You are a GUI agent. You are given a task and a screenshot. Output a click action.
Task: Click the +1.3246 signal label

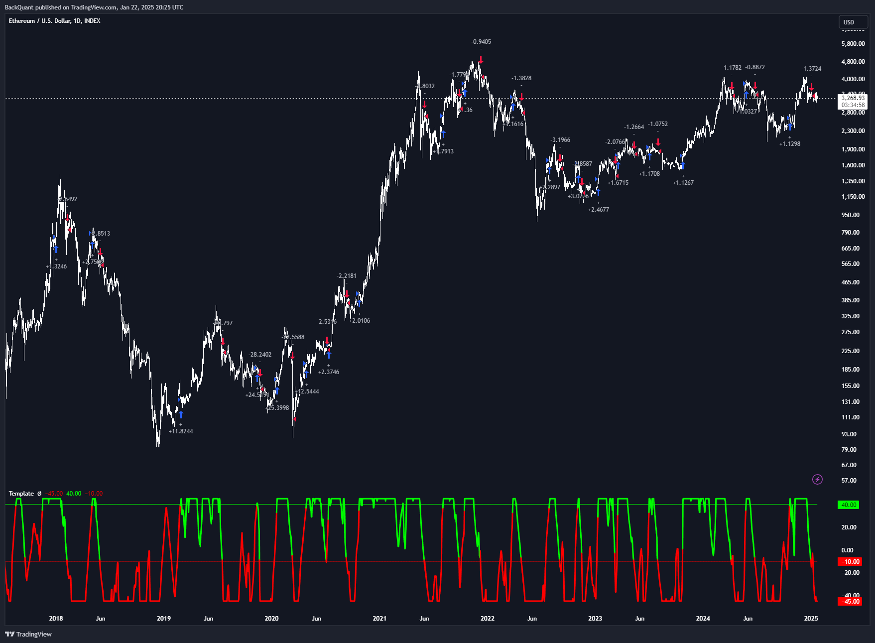56,266
